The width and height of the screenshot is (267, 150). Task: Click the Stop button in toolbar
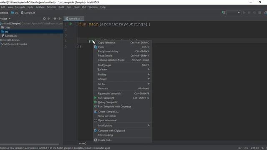pyautogui.click(x=259, y=12)
